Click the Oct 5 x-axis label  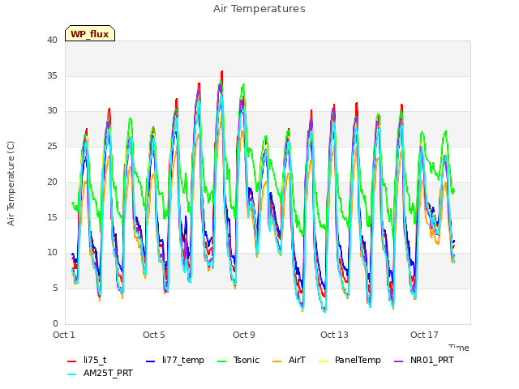pos(154,335)
